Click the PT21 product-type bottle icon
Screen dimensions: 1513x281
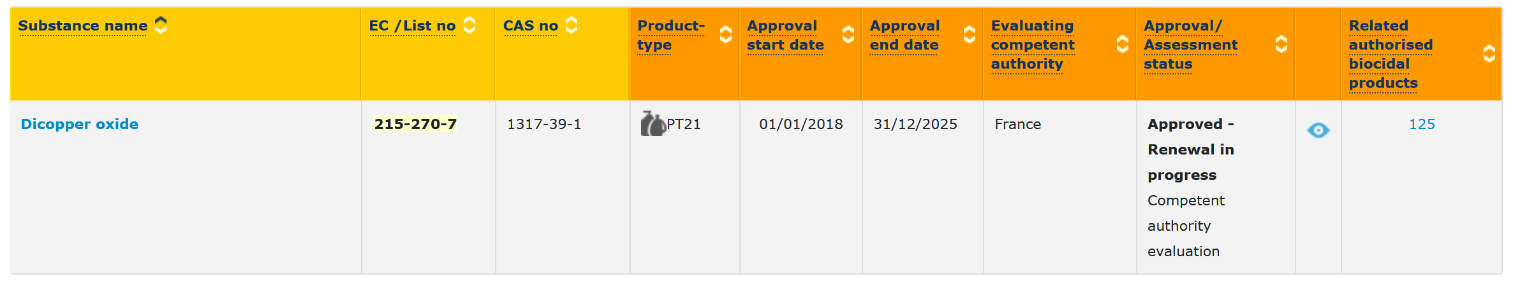point(653,124)
